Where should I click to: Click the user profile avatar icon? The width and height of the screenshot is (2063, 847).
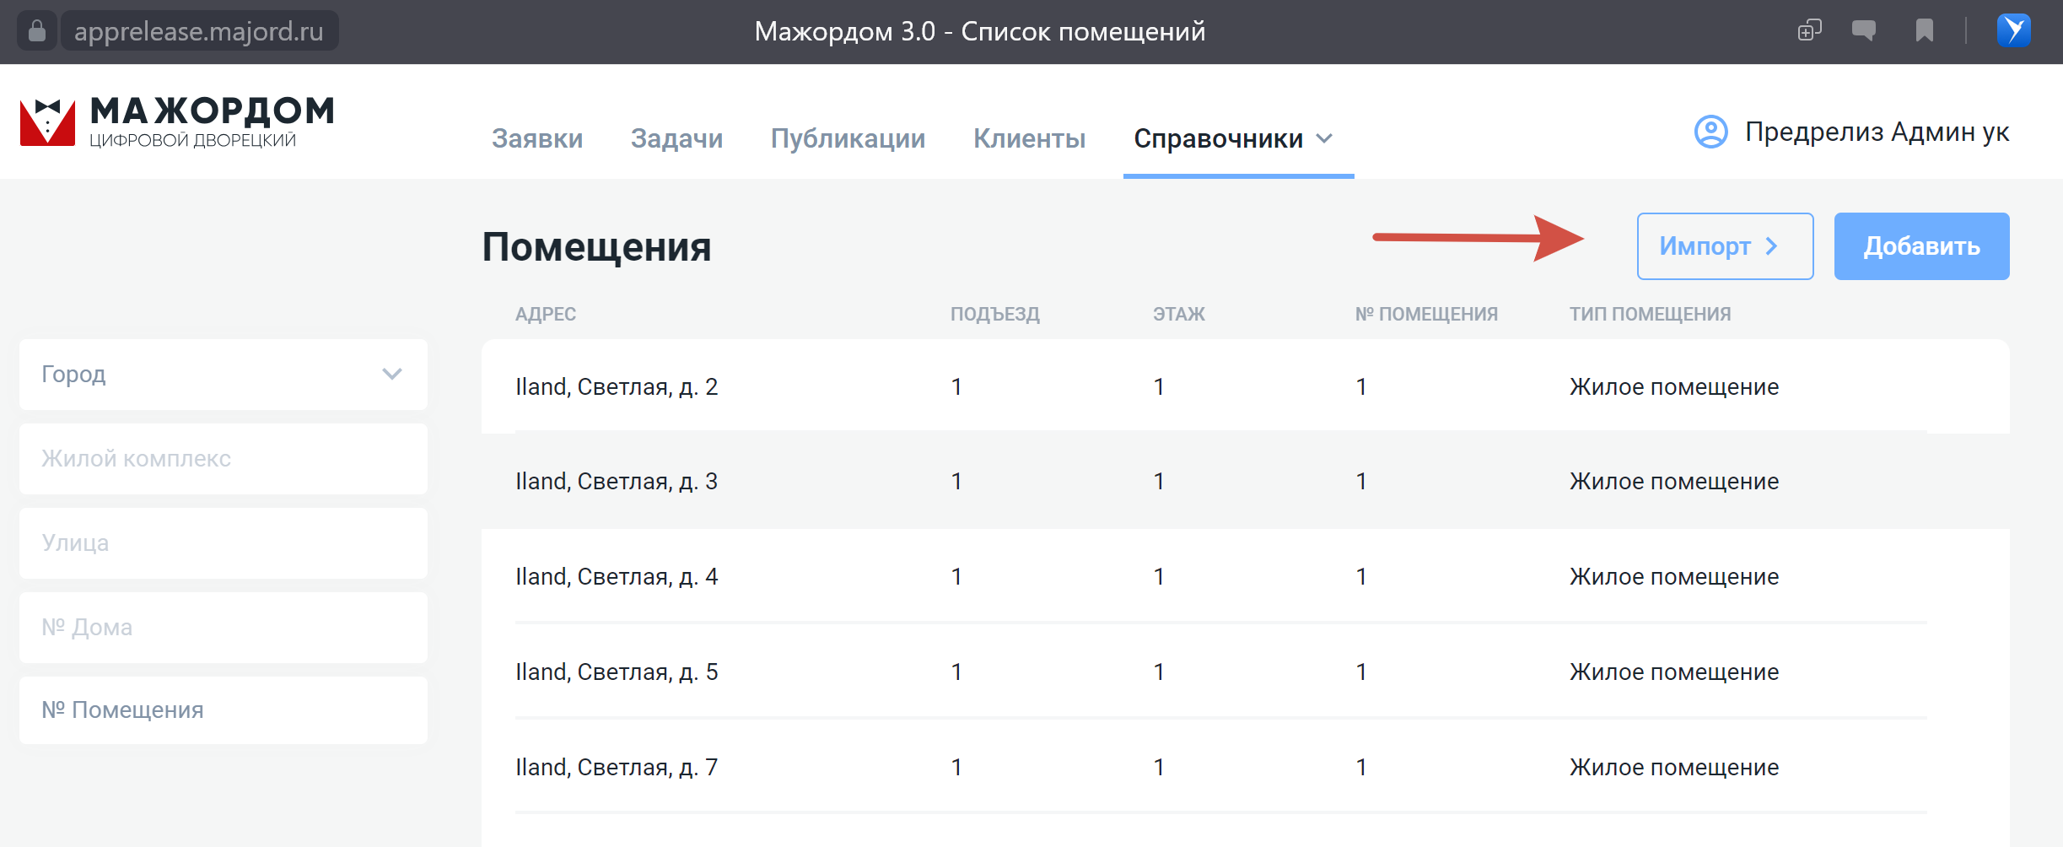coord(1710,132)
